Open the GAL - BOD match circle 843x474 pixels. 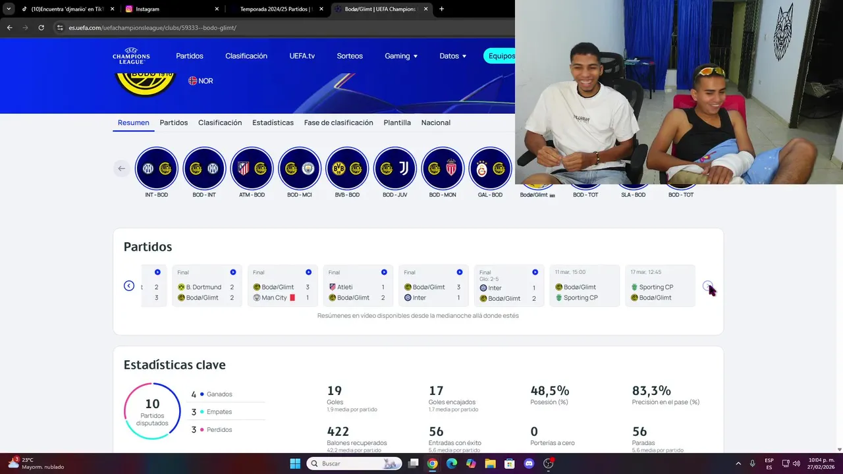[x=491, y=168]
